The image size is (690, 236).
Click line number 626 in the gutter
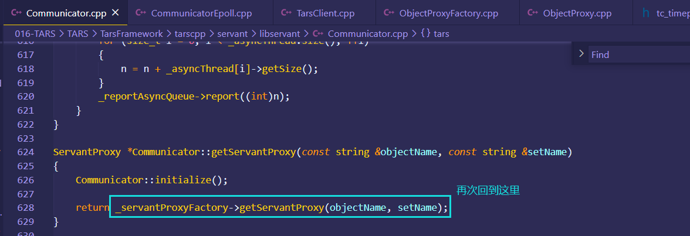click(x=26, y=180)
